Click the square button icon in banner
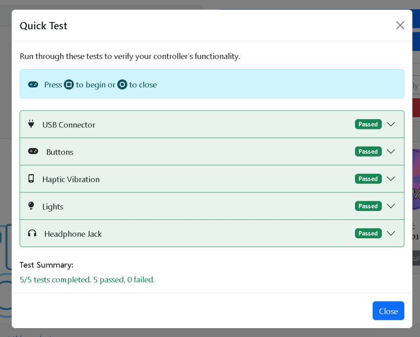 69,84
